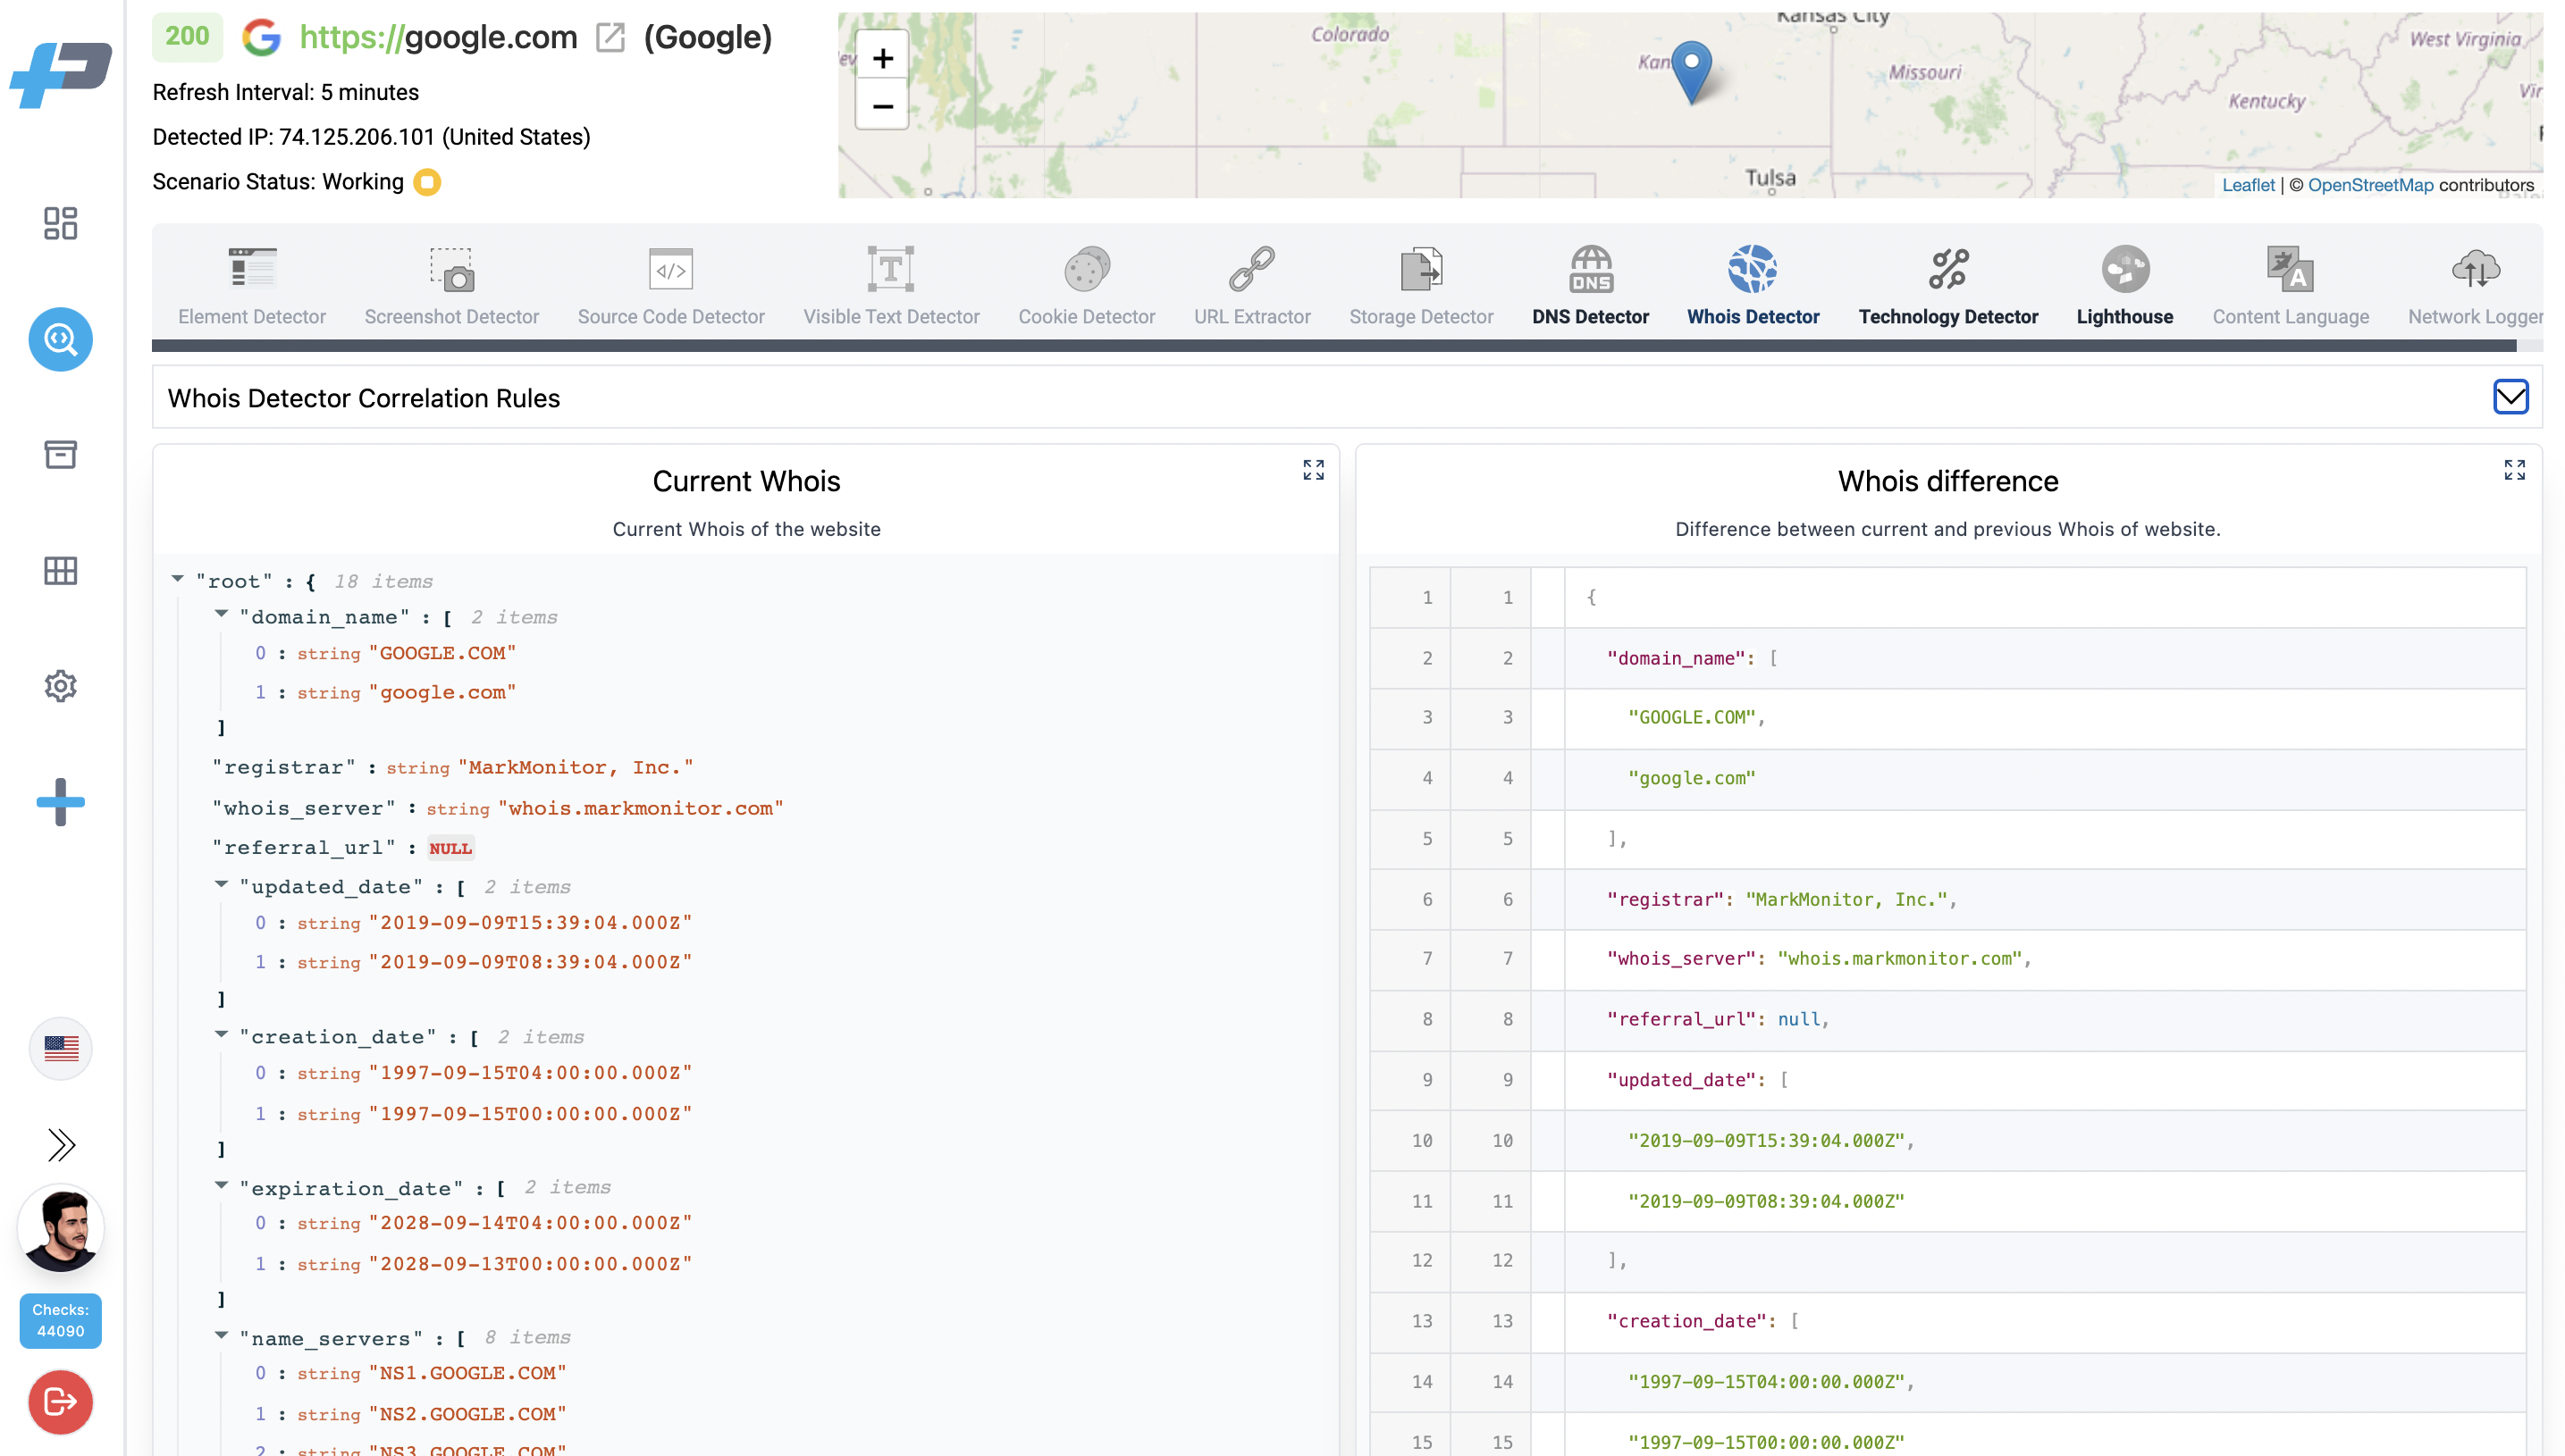The width and height of the screenshot is (2565, 1456).
Task: Open the dashboard grid icon in the sidebar
Action: [x=60, y=223]
